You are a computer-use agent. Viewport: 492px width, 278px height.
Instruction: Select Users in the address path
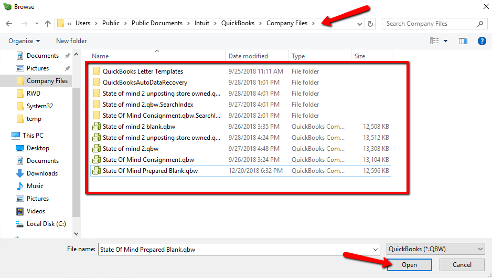83,23
